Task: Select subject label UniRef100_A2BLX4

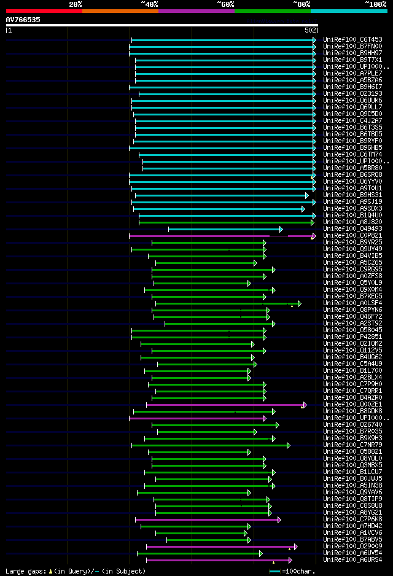Action: (352, 378)
